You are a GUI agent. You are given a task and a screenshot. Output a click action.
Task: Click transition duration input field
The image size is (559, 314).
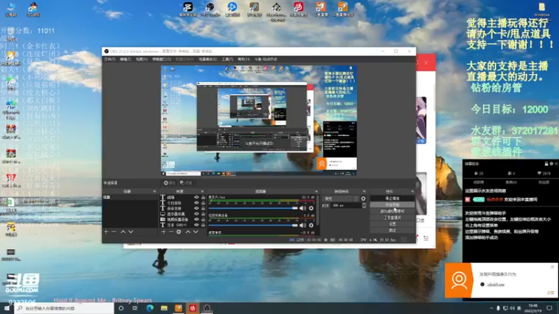(x=346, y=205)
